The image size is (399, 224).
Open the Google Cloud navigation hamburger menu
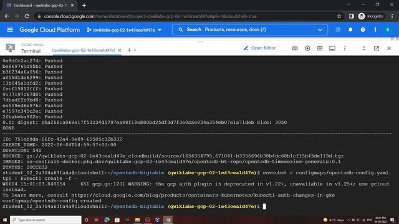tap(10, 30)
